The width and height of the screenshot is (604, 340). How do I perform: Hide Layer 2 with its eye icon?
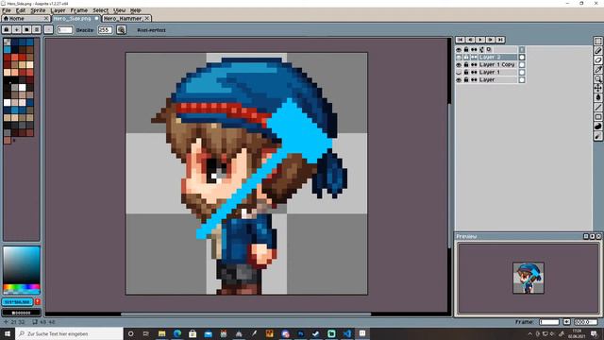coord(459,57)
